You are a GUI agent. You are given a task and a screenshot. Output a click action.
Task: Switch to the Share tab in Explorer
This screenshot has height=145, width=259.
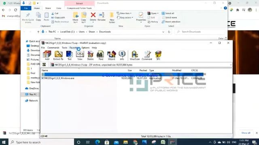(x=48, y=8)
